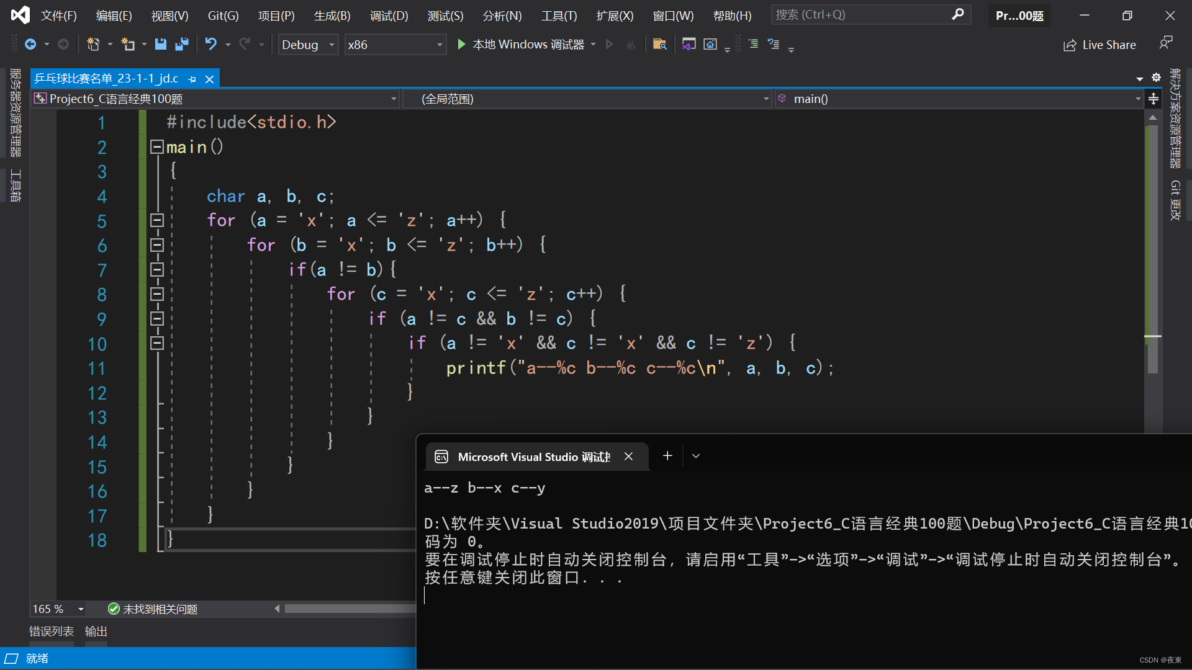Save the current file with the Save icon
1192x670 pixels.
coord(161,44)
